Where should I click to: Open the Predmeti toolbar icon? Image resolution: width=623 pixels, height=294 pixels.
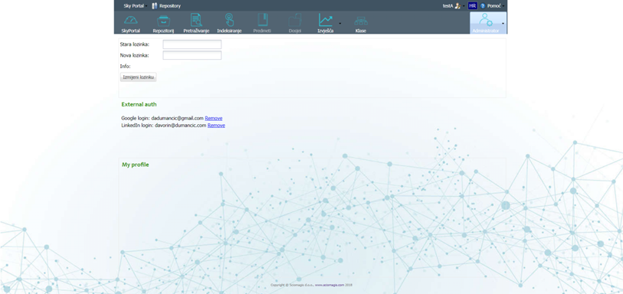pos(262,20)
